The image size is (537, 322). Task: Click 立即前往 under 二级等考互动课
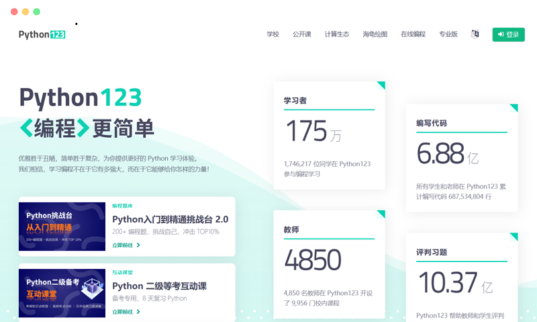(123, 312)
